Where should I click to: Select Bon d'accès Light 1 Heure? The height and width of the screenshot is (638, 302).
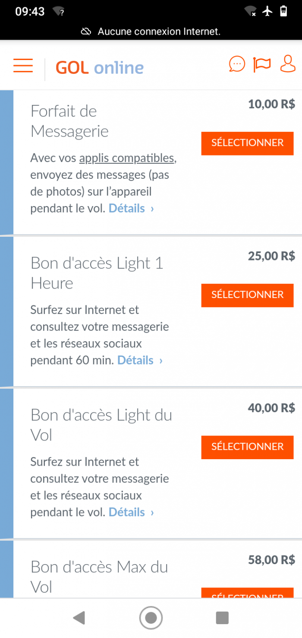247,295
